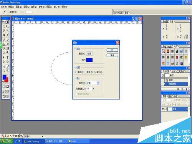
Task: Click blue foreground color swatch in toolbox
Action: click(5, 77)
